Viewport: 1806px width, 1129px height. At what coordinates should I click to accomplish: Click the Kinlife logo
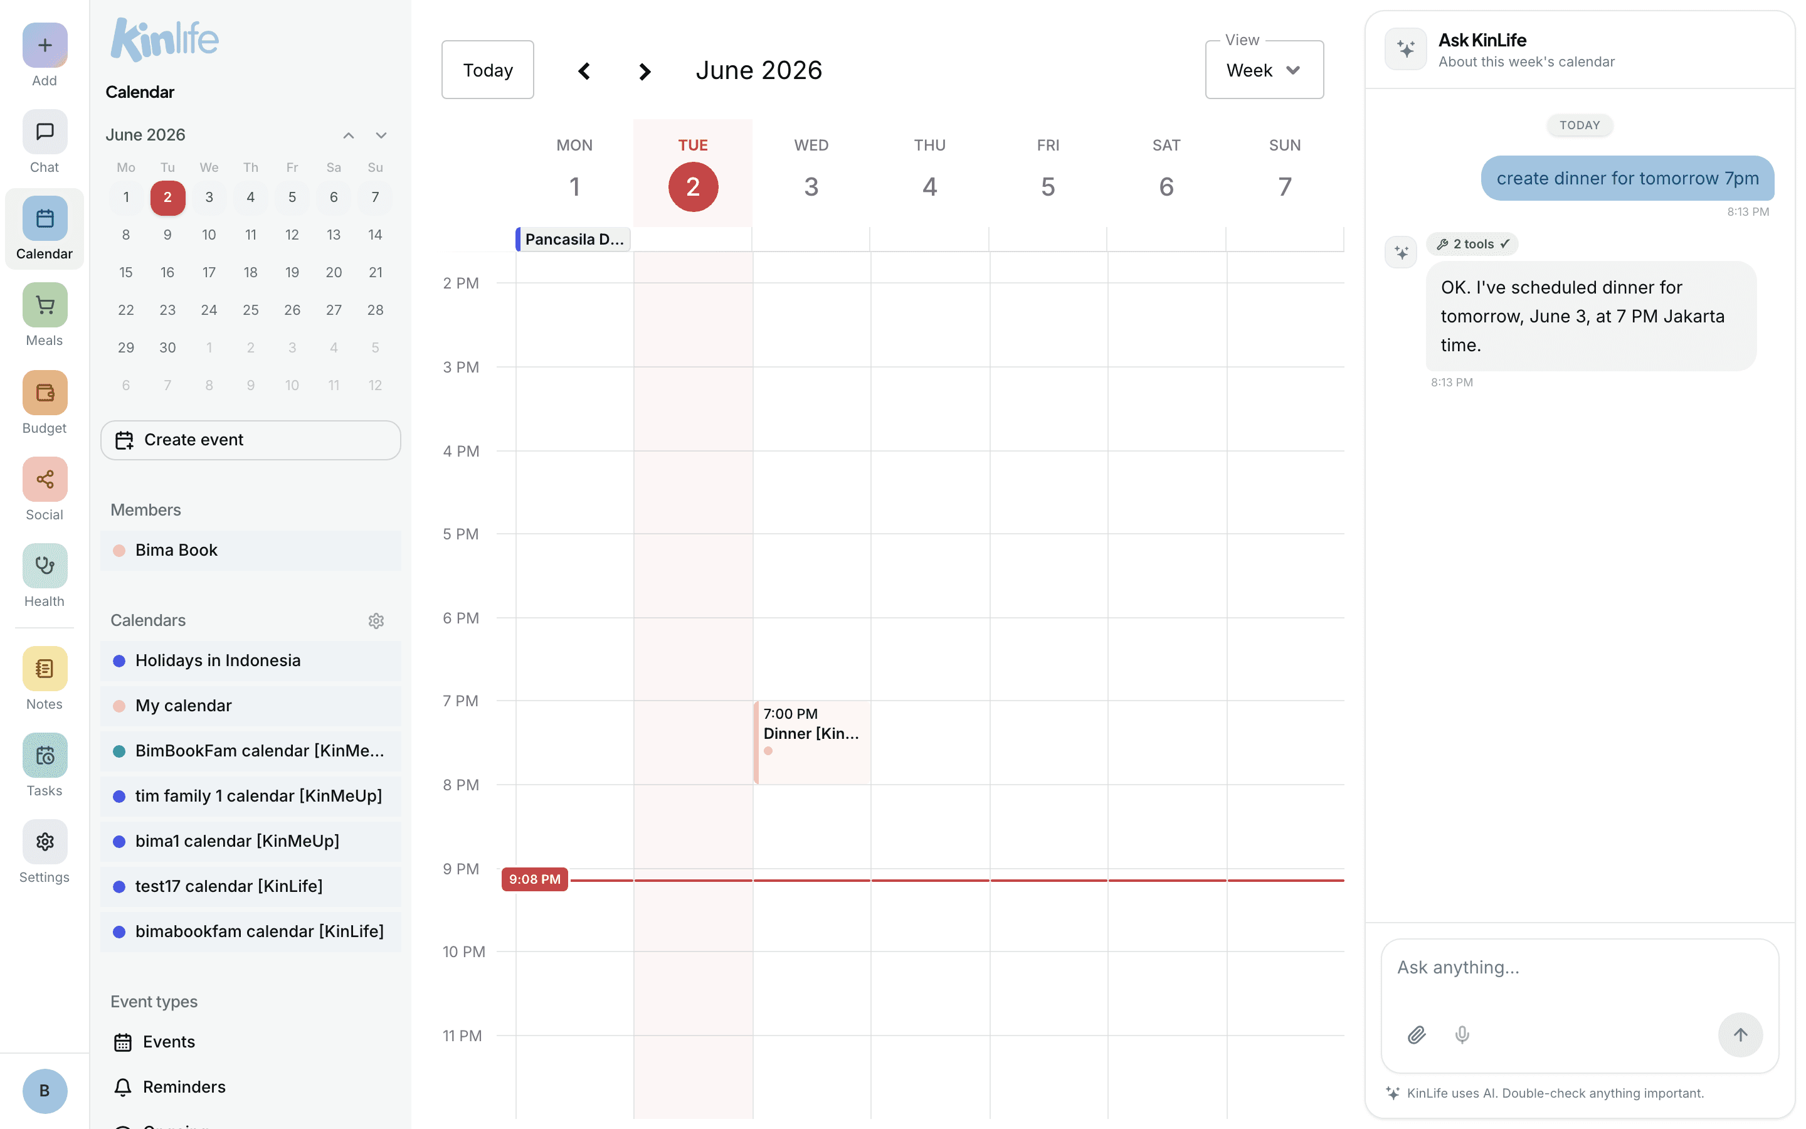(164, 40)
